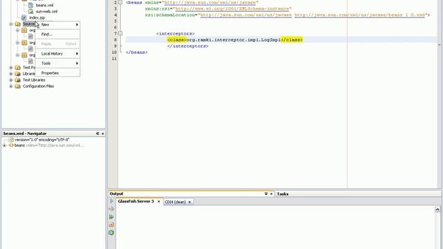Click the Libraries folder icon
443x249 pixels.
tap(17, 74)
